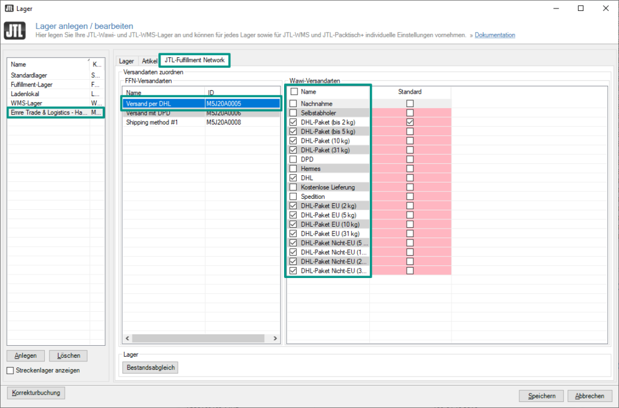
Task: Select Shipping method #1 row
Action: pos(153,122)
